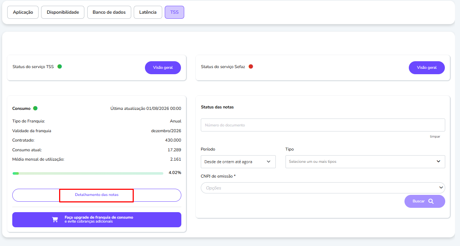Viewport: 460px width, 246px height.
Task: Click the Contratado value 430.000
Action: tap(173, 140)
